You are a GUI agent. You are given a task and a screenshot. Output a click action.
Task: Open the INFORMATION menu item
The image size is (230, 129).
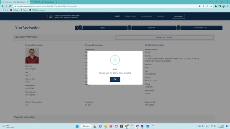(146, 16)
